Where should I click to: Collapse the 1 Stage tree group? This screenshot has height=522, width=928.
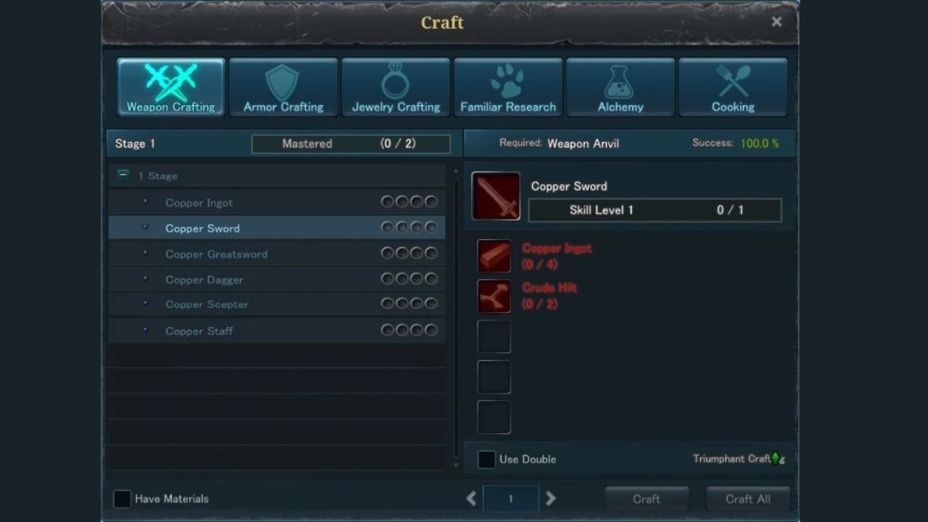coord(123,175)
